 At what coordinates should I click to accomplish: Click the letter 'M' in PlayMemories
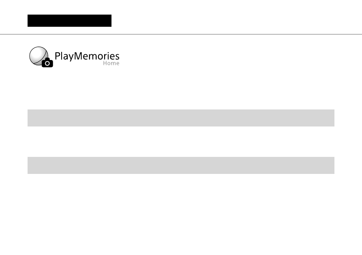[x=78, y=56]
